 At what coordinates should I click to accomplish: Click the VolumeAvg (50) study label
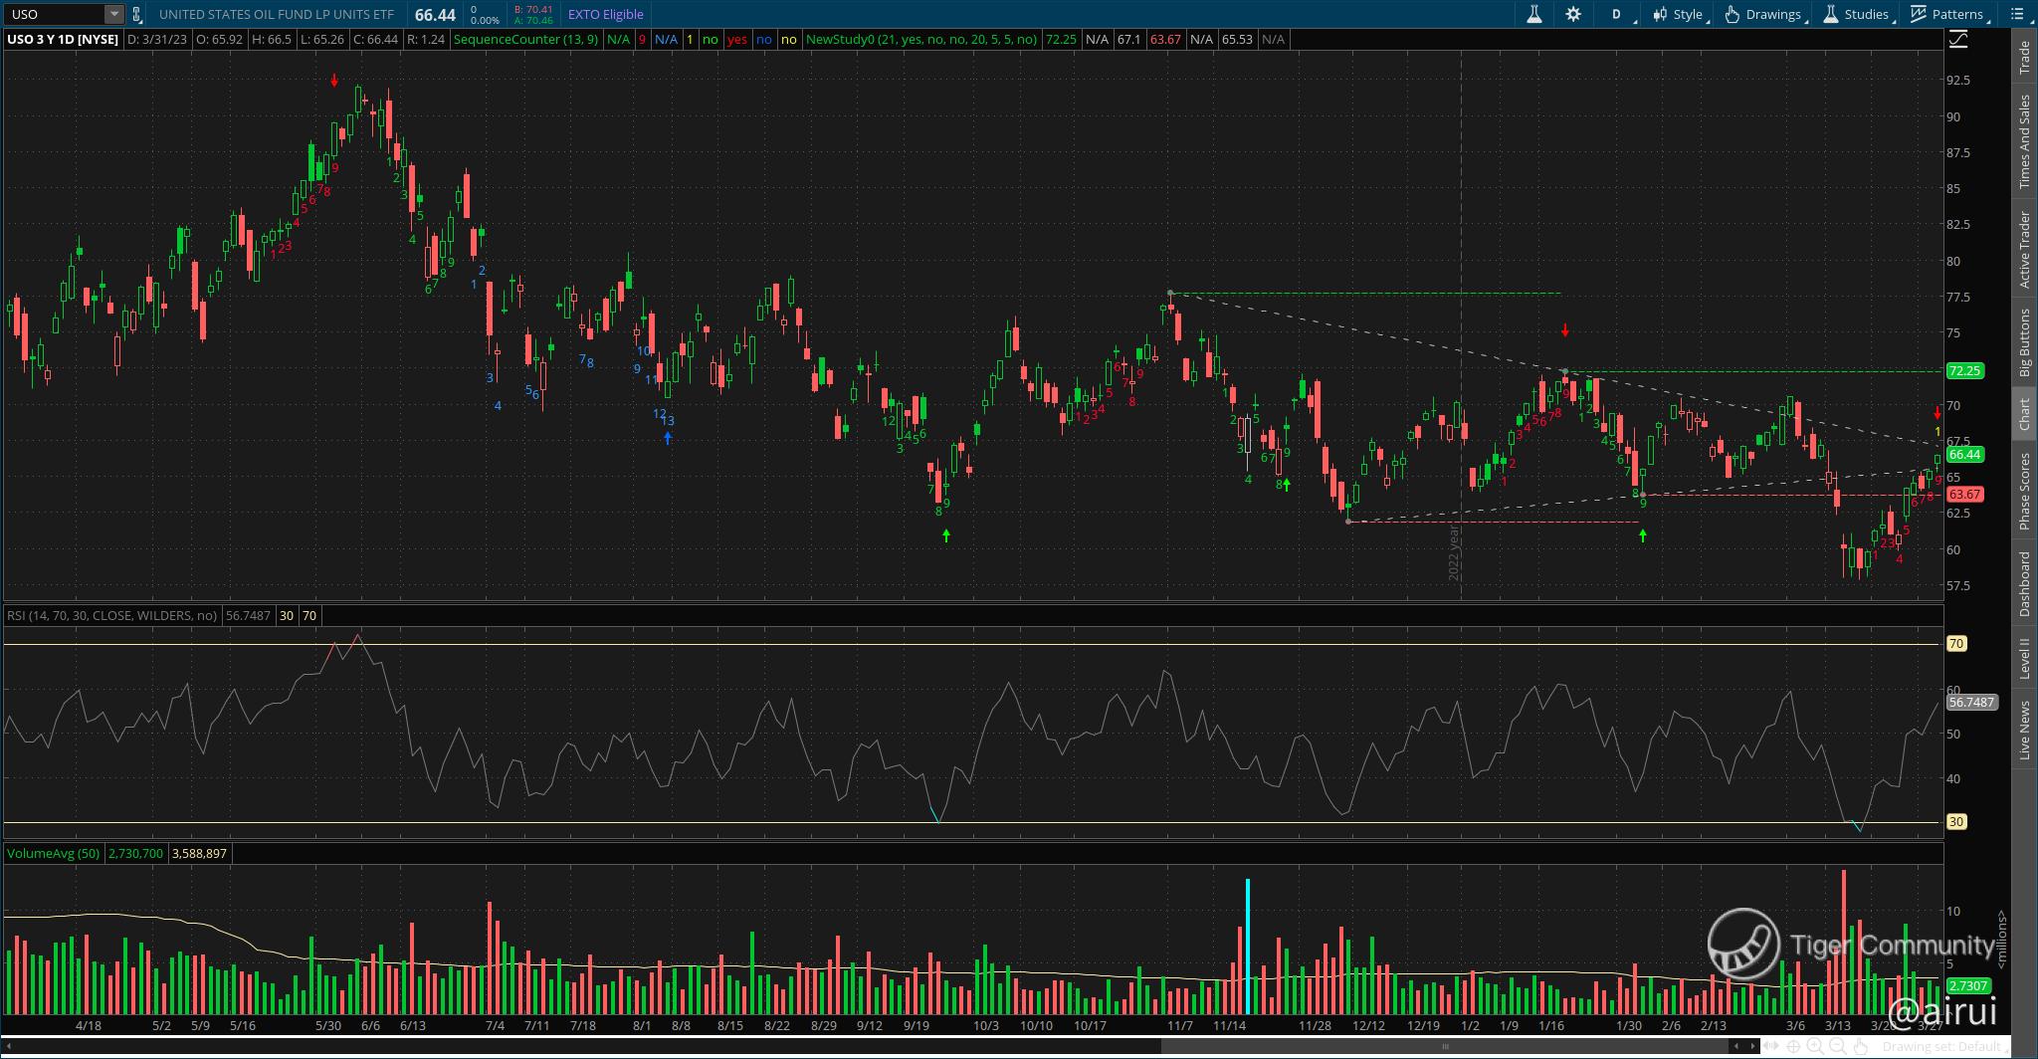(53, 853)
